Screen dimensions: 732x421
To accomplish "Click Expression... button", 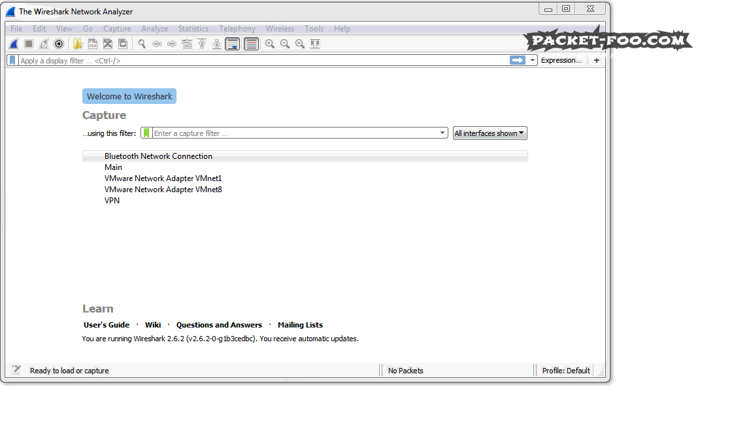I will (561, 60).
